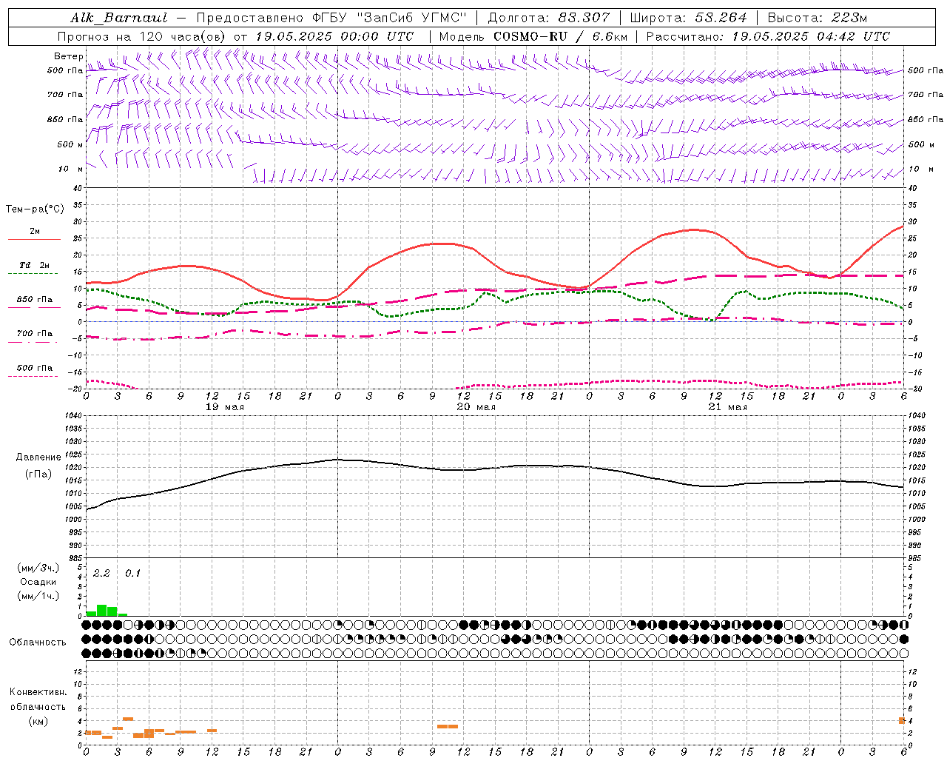
Task: Click the '(мм/1ч.)' precipitation unit label
Action: (38, 596)
